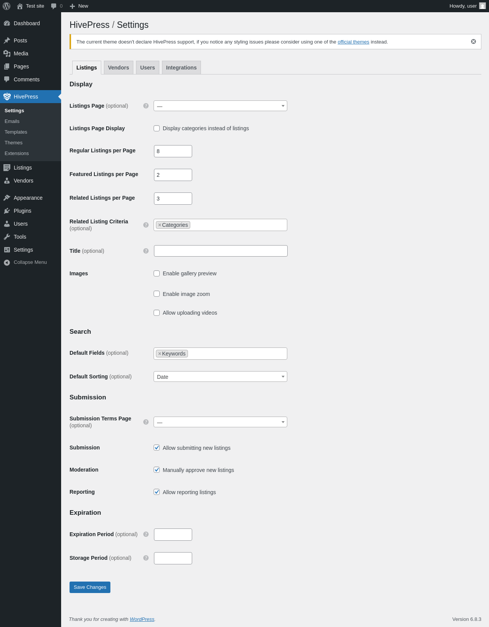The width and height of the screenshot is (489, 627).
Task: Open the Submission Terms Page dropdown
Action: tap(220, 422)
